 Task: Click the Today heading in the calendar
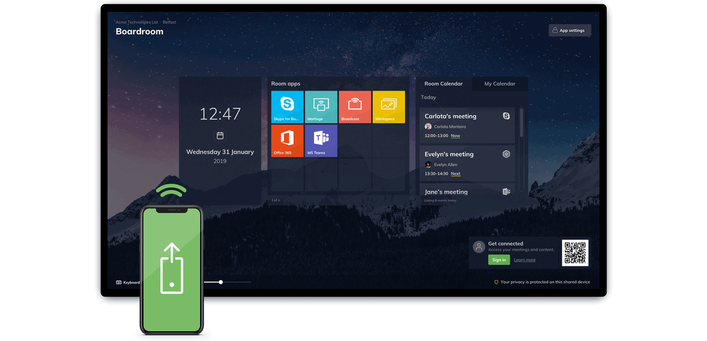click(428, 97)
